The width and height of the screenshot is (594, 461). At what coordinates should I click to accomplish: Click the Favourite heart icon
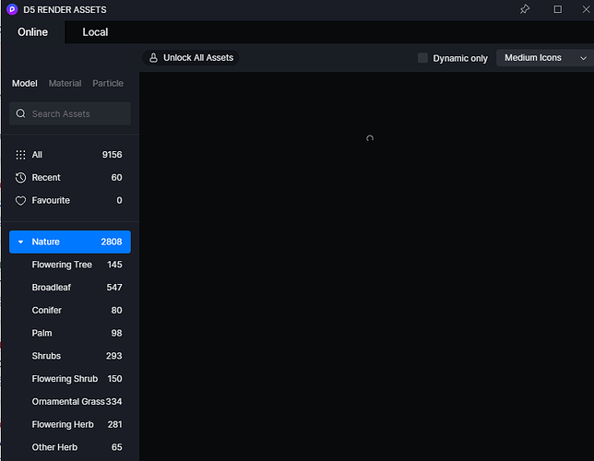20,200
